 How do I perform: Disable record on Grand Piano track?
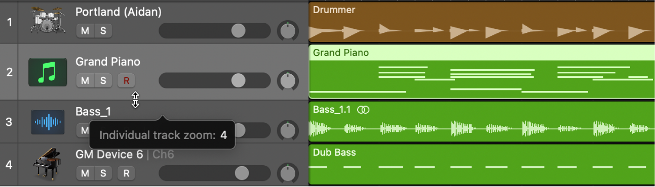click(x=126, y=80)
